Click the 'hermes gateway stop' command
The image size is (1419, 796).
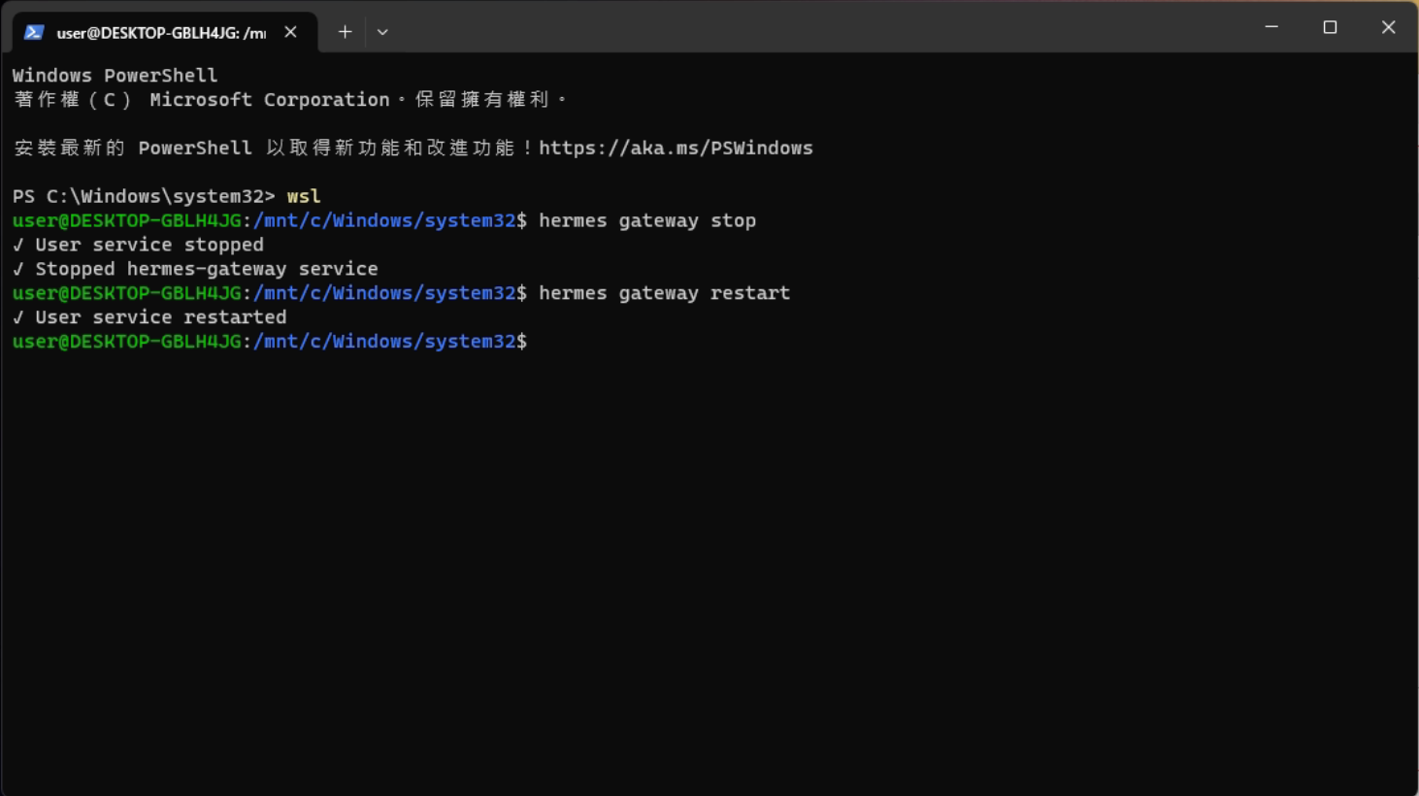click(x=647, y=220)
